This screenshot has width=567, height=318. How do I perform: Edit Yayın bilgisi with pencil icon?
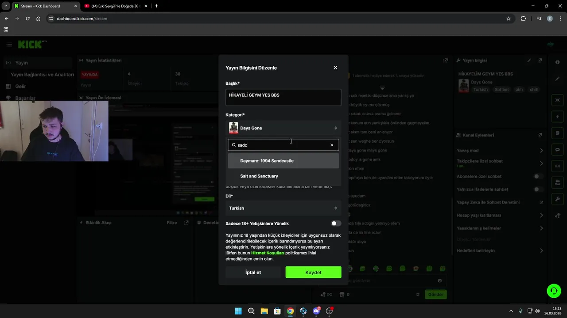click(529, 61)
